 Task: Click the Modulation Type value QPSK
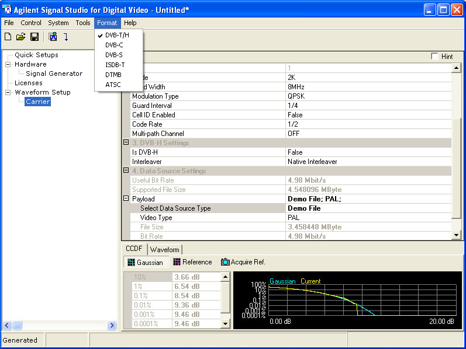368,96
